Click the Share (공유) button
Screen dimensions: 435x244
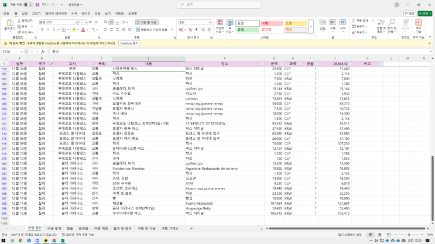pyautogui.click(x=425, y=13)
